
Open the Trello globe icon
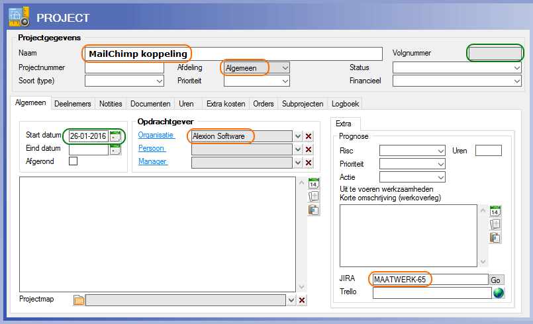tap(499, 293)
